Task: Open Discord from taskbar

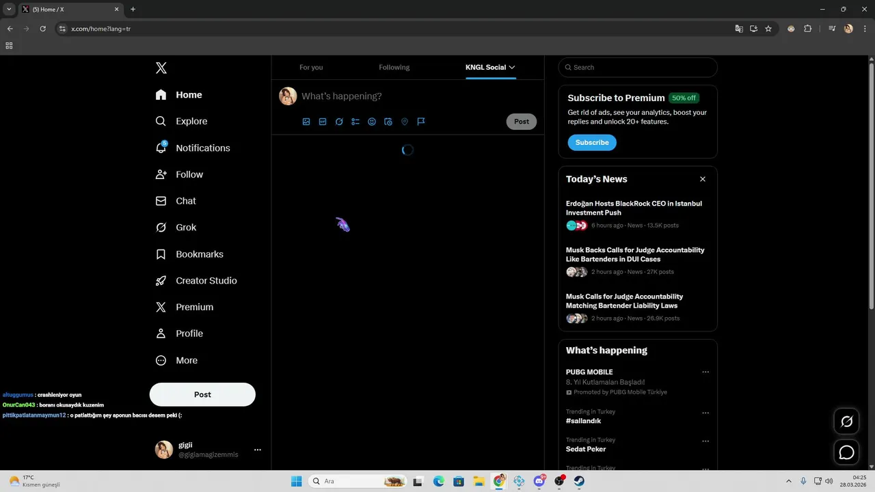Action: 539,481
